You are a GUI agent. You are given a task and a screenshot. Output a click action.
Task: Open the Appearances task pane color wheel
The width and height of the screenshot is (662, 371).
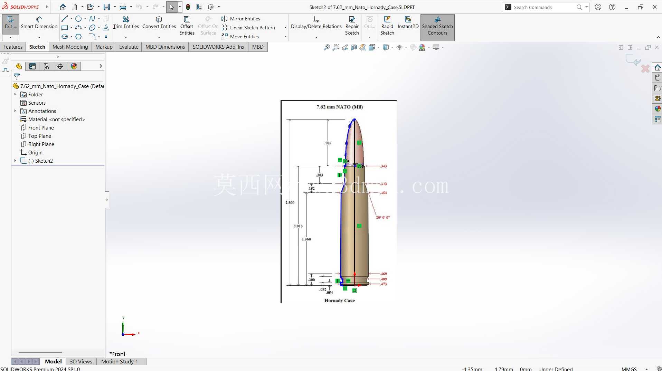click(x=658, y=109)
